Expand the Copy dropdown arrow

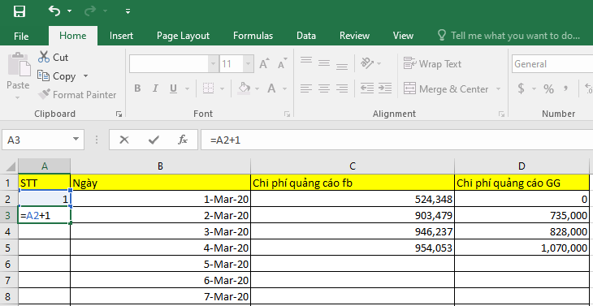[85, 76]
